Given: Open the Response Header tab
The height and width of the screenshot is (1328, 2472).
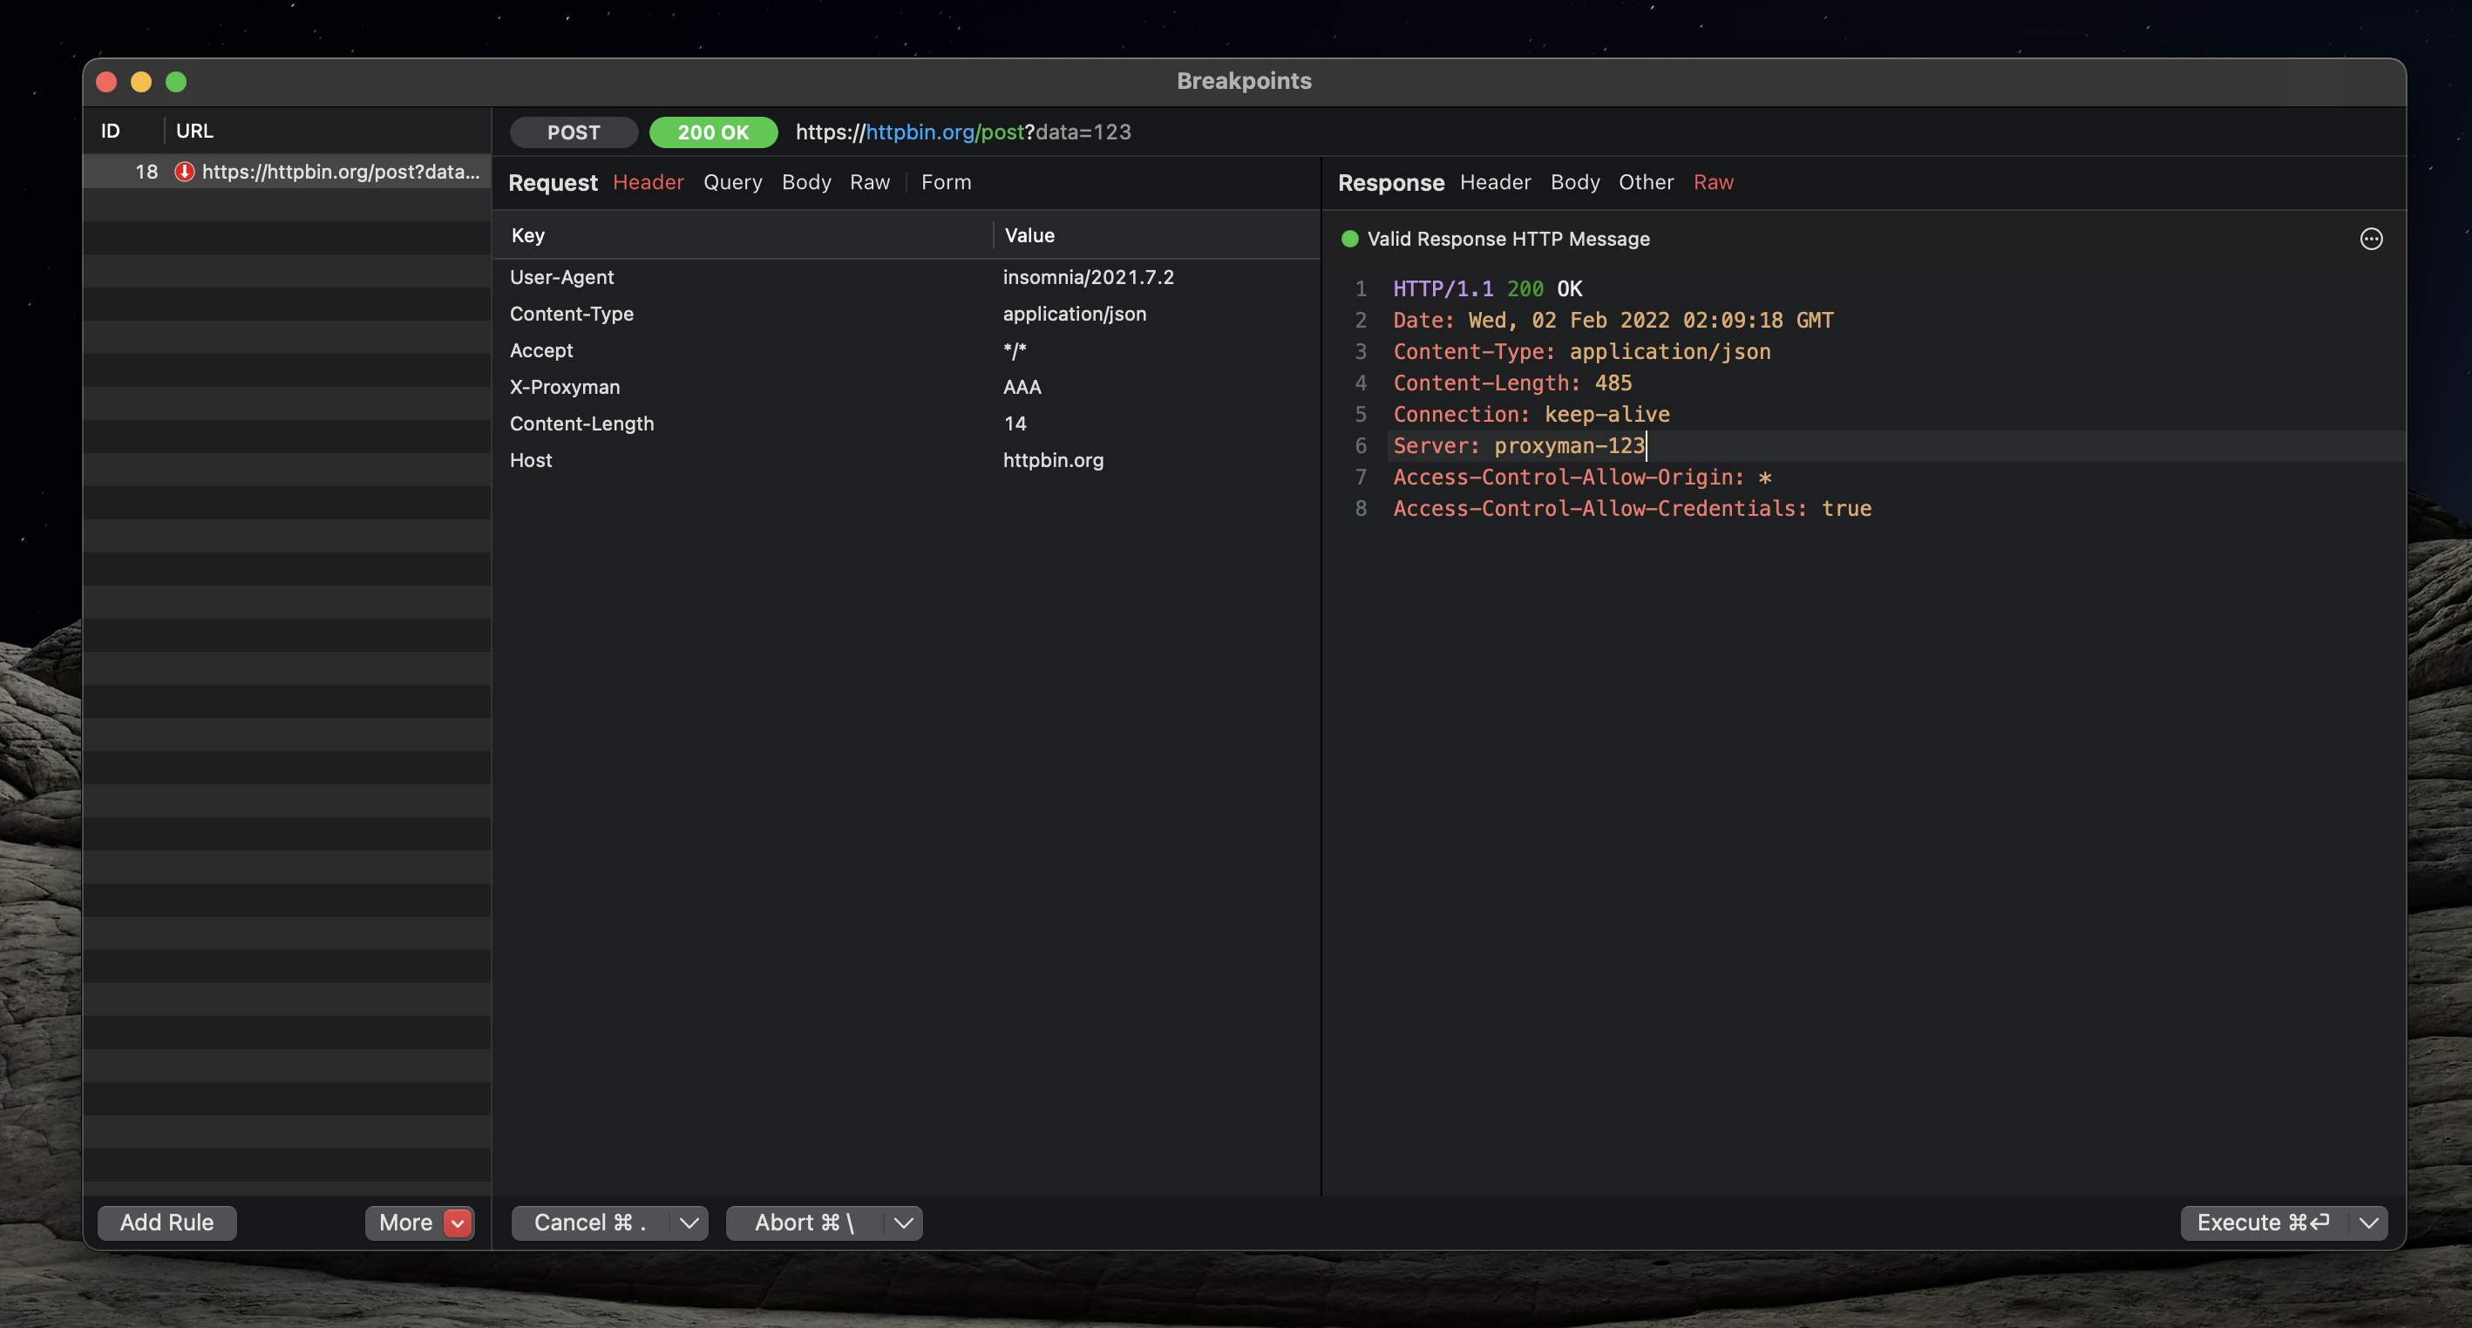Looking at the screenshot, I should [x=1495, y=182].
